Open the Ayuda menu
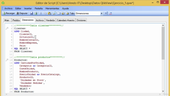Screen dimensions: 170x96 pos(65,8)
